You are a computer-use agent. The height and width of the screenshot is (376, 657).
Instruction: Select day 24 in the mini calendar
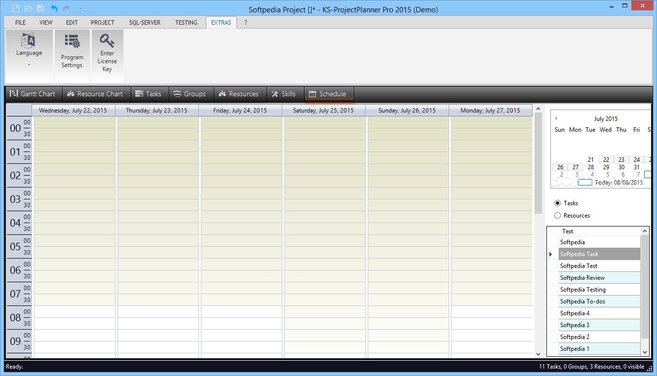click(x=637, y=160)
